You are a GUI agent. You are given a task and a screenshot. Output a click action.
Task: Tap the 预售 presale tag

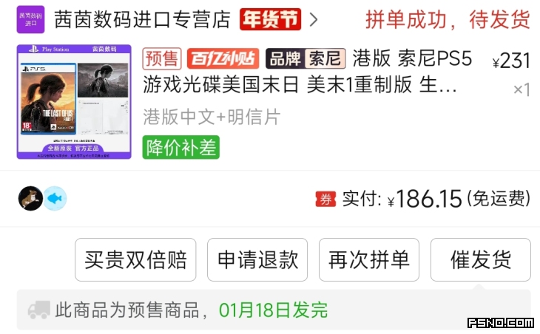click(x=162, y=58)
